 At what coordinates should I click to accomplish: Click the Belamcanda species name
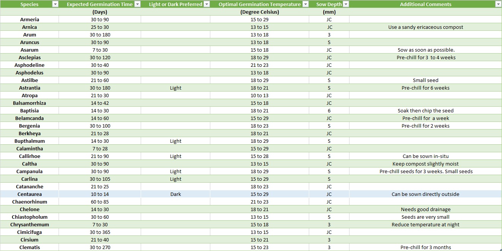tap(30, 118)
